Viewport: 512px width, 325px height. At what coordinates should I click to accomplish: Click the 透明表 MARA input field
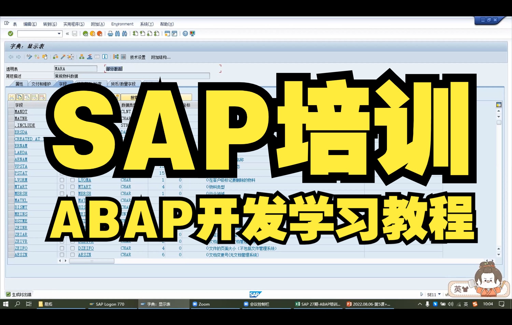(76, 69)
